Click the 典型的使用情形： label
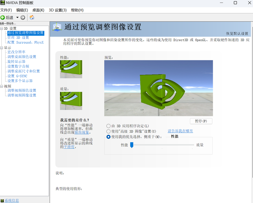Screen dimensions: 253x203 pyautogui.click(x=69, y=189)
